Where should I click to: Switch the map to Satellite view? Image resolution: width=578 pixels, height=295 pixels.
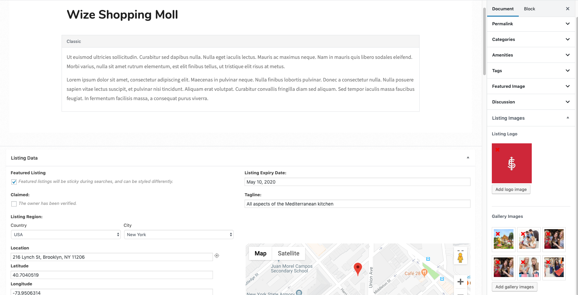click(x=289, y=253)
